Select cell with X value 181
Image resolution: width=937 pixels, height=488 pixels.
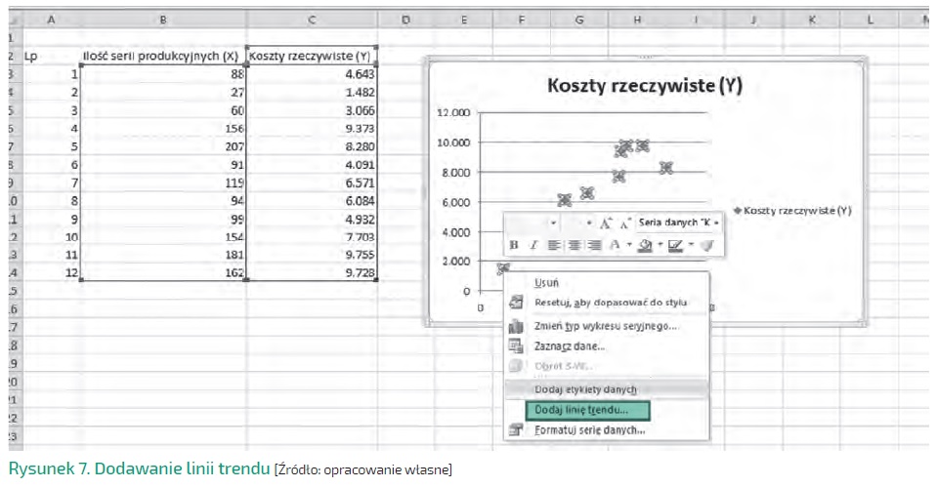[x=163, y=255]
